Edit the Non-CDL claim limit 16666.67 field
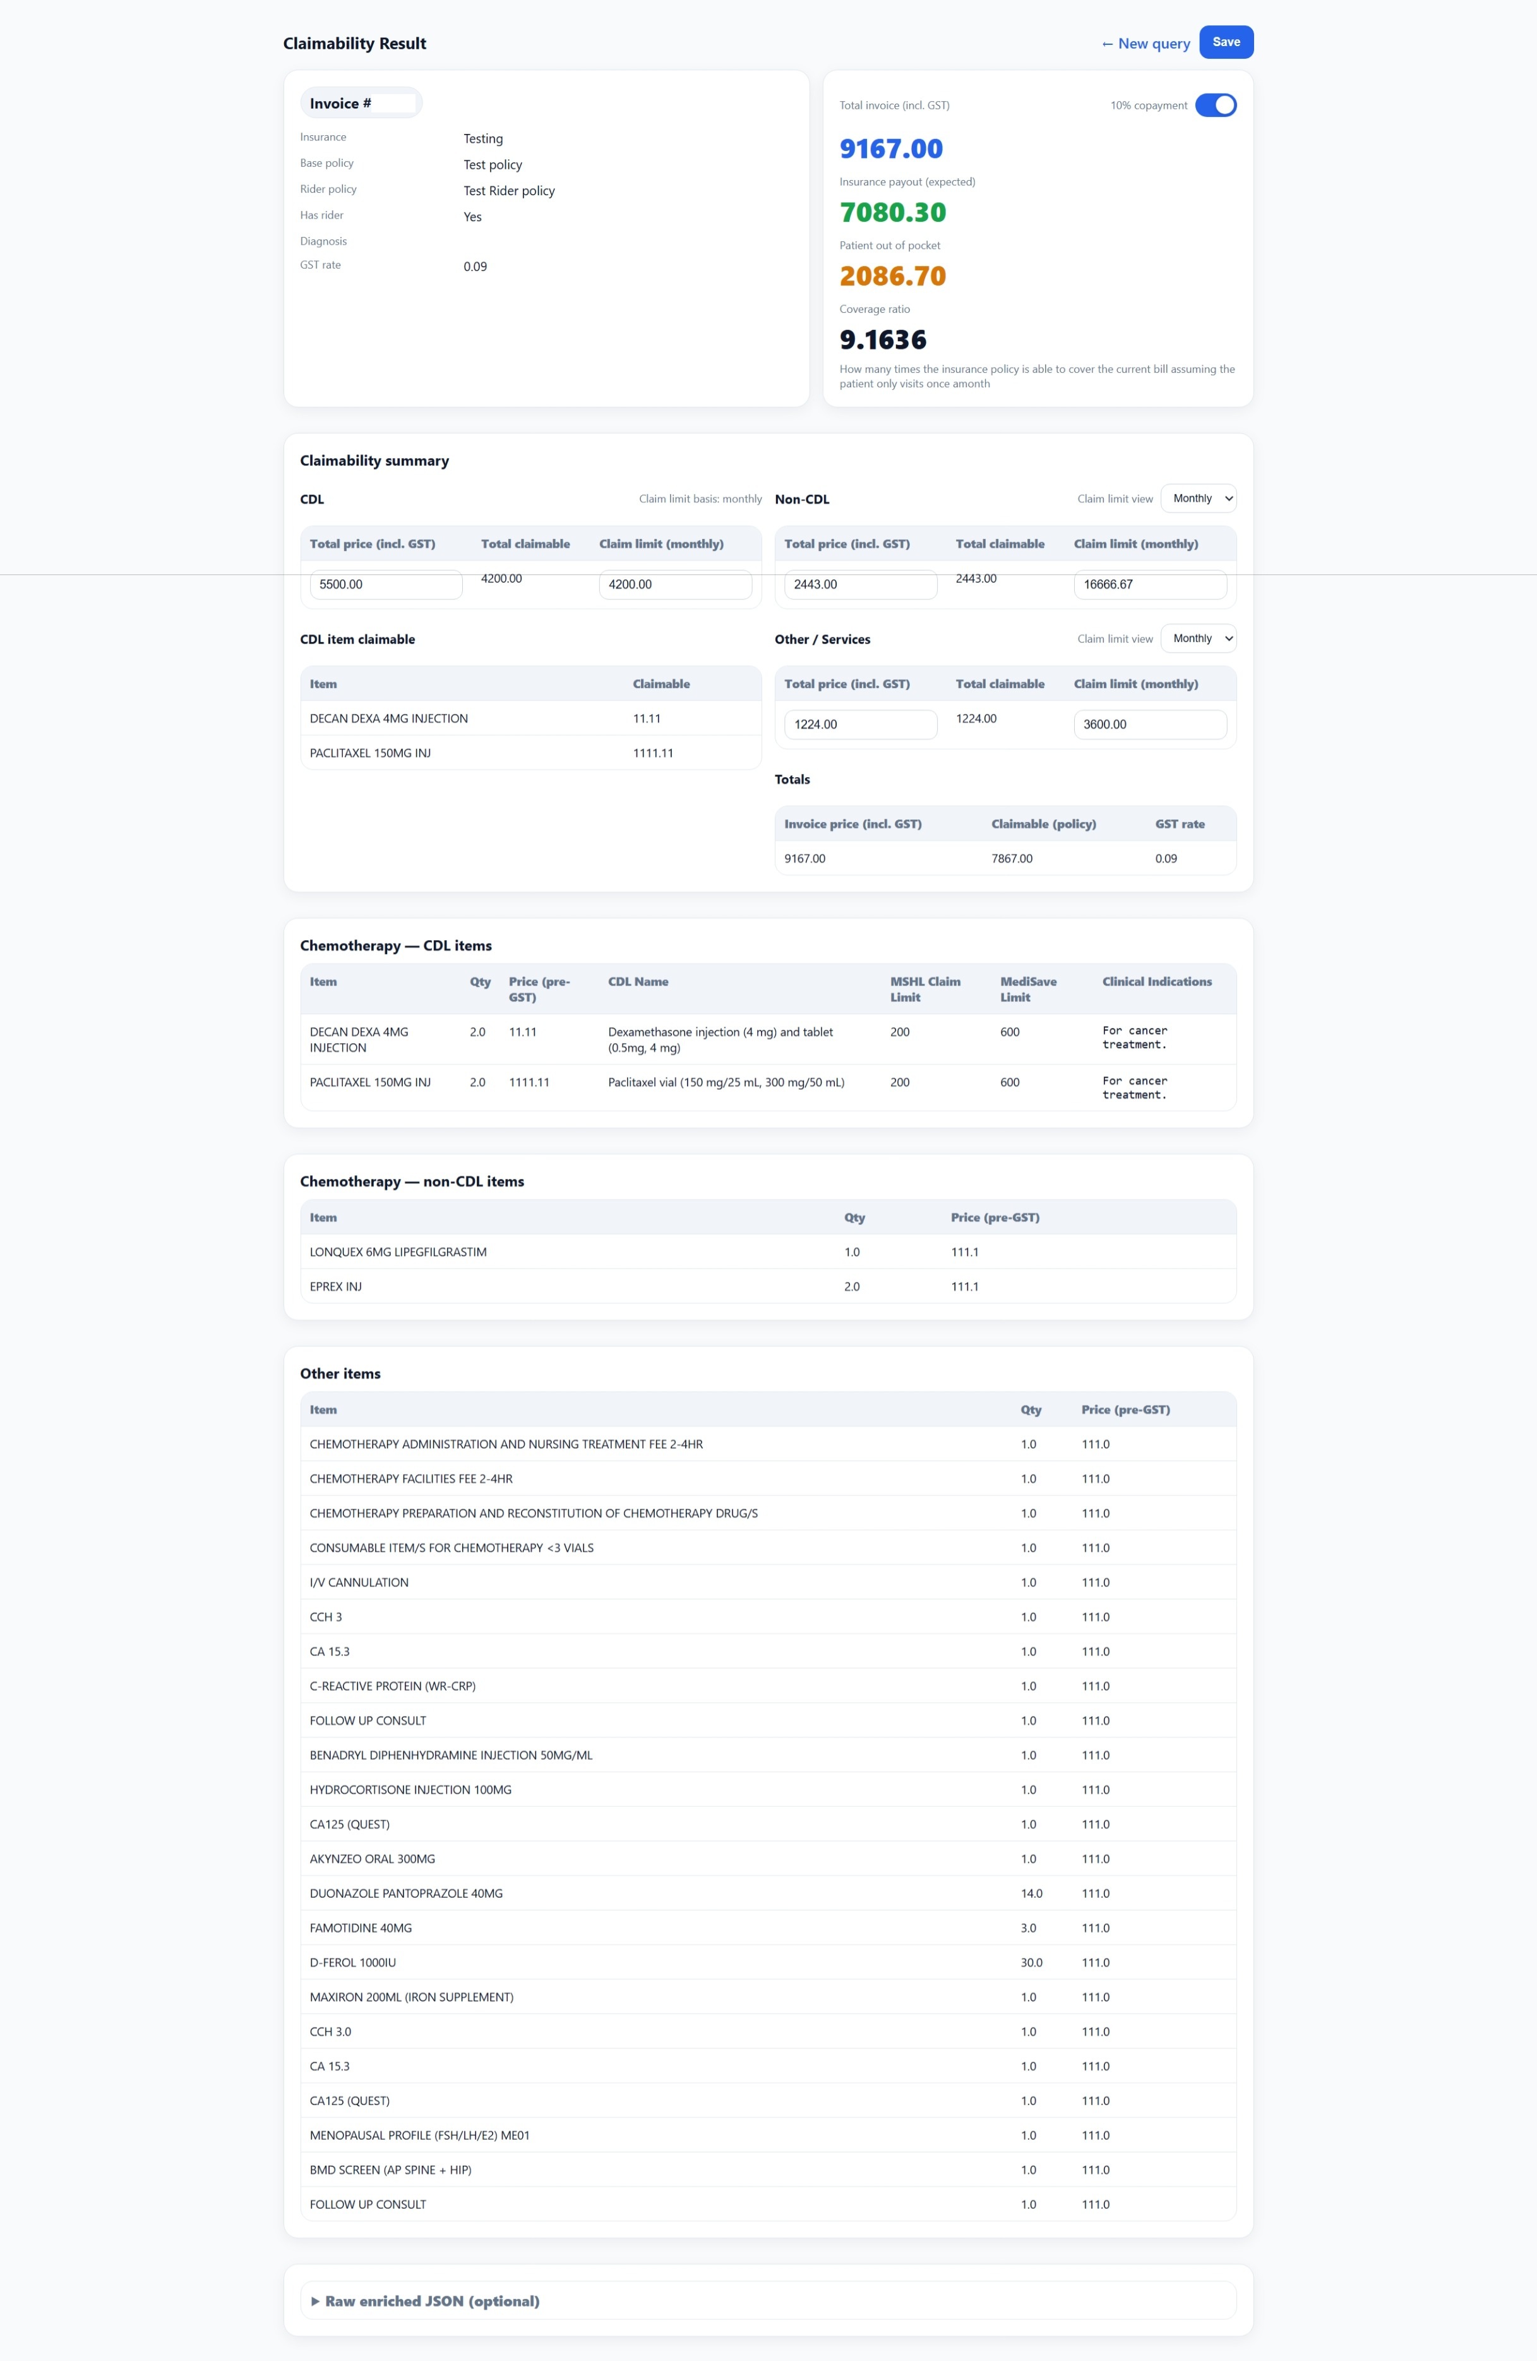The height and width of the screenshot is (2361, 1537). coord(1149,585)
